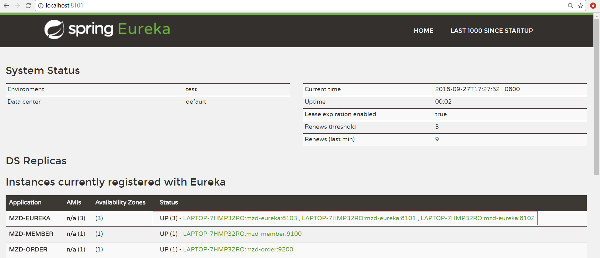
Task: Click the Availability Zones column header
Action: pos(121,202)
